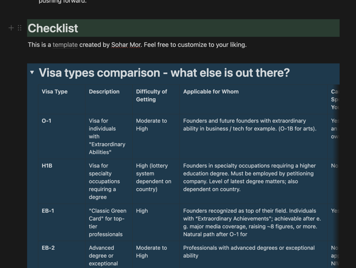
Task: Click the Classic Green Card description cell
Action: (107, 222)
